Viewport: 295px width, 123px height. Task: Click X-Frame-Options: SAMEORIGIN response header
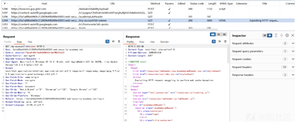click(x=144, y=53)
